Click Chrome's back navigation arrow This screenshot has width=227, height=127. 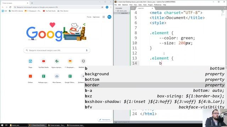2,7
